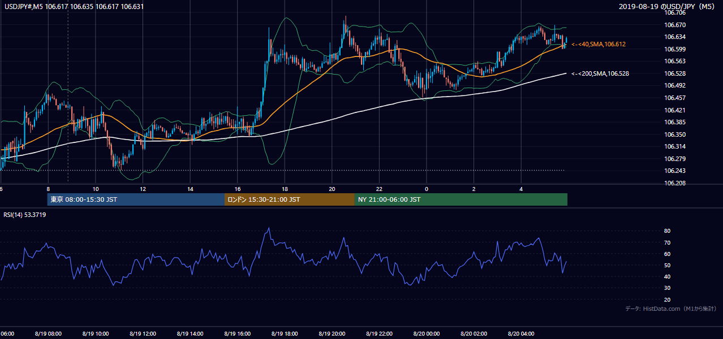
Task: Click hour tick '14' beneath price chart
Action: pyautogui.click(x=190, y=189)
